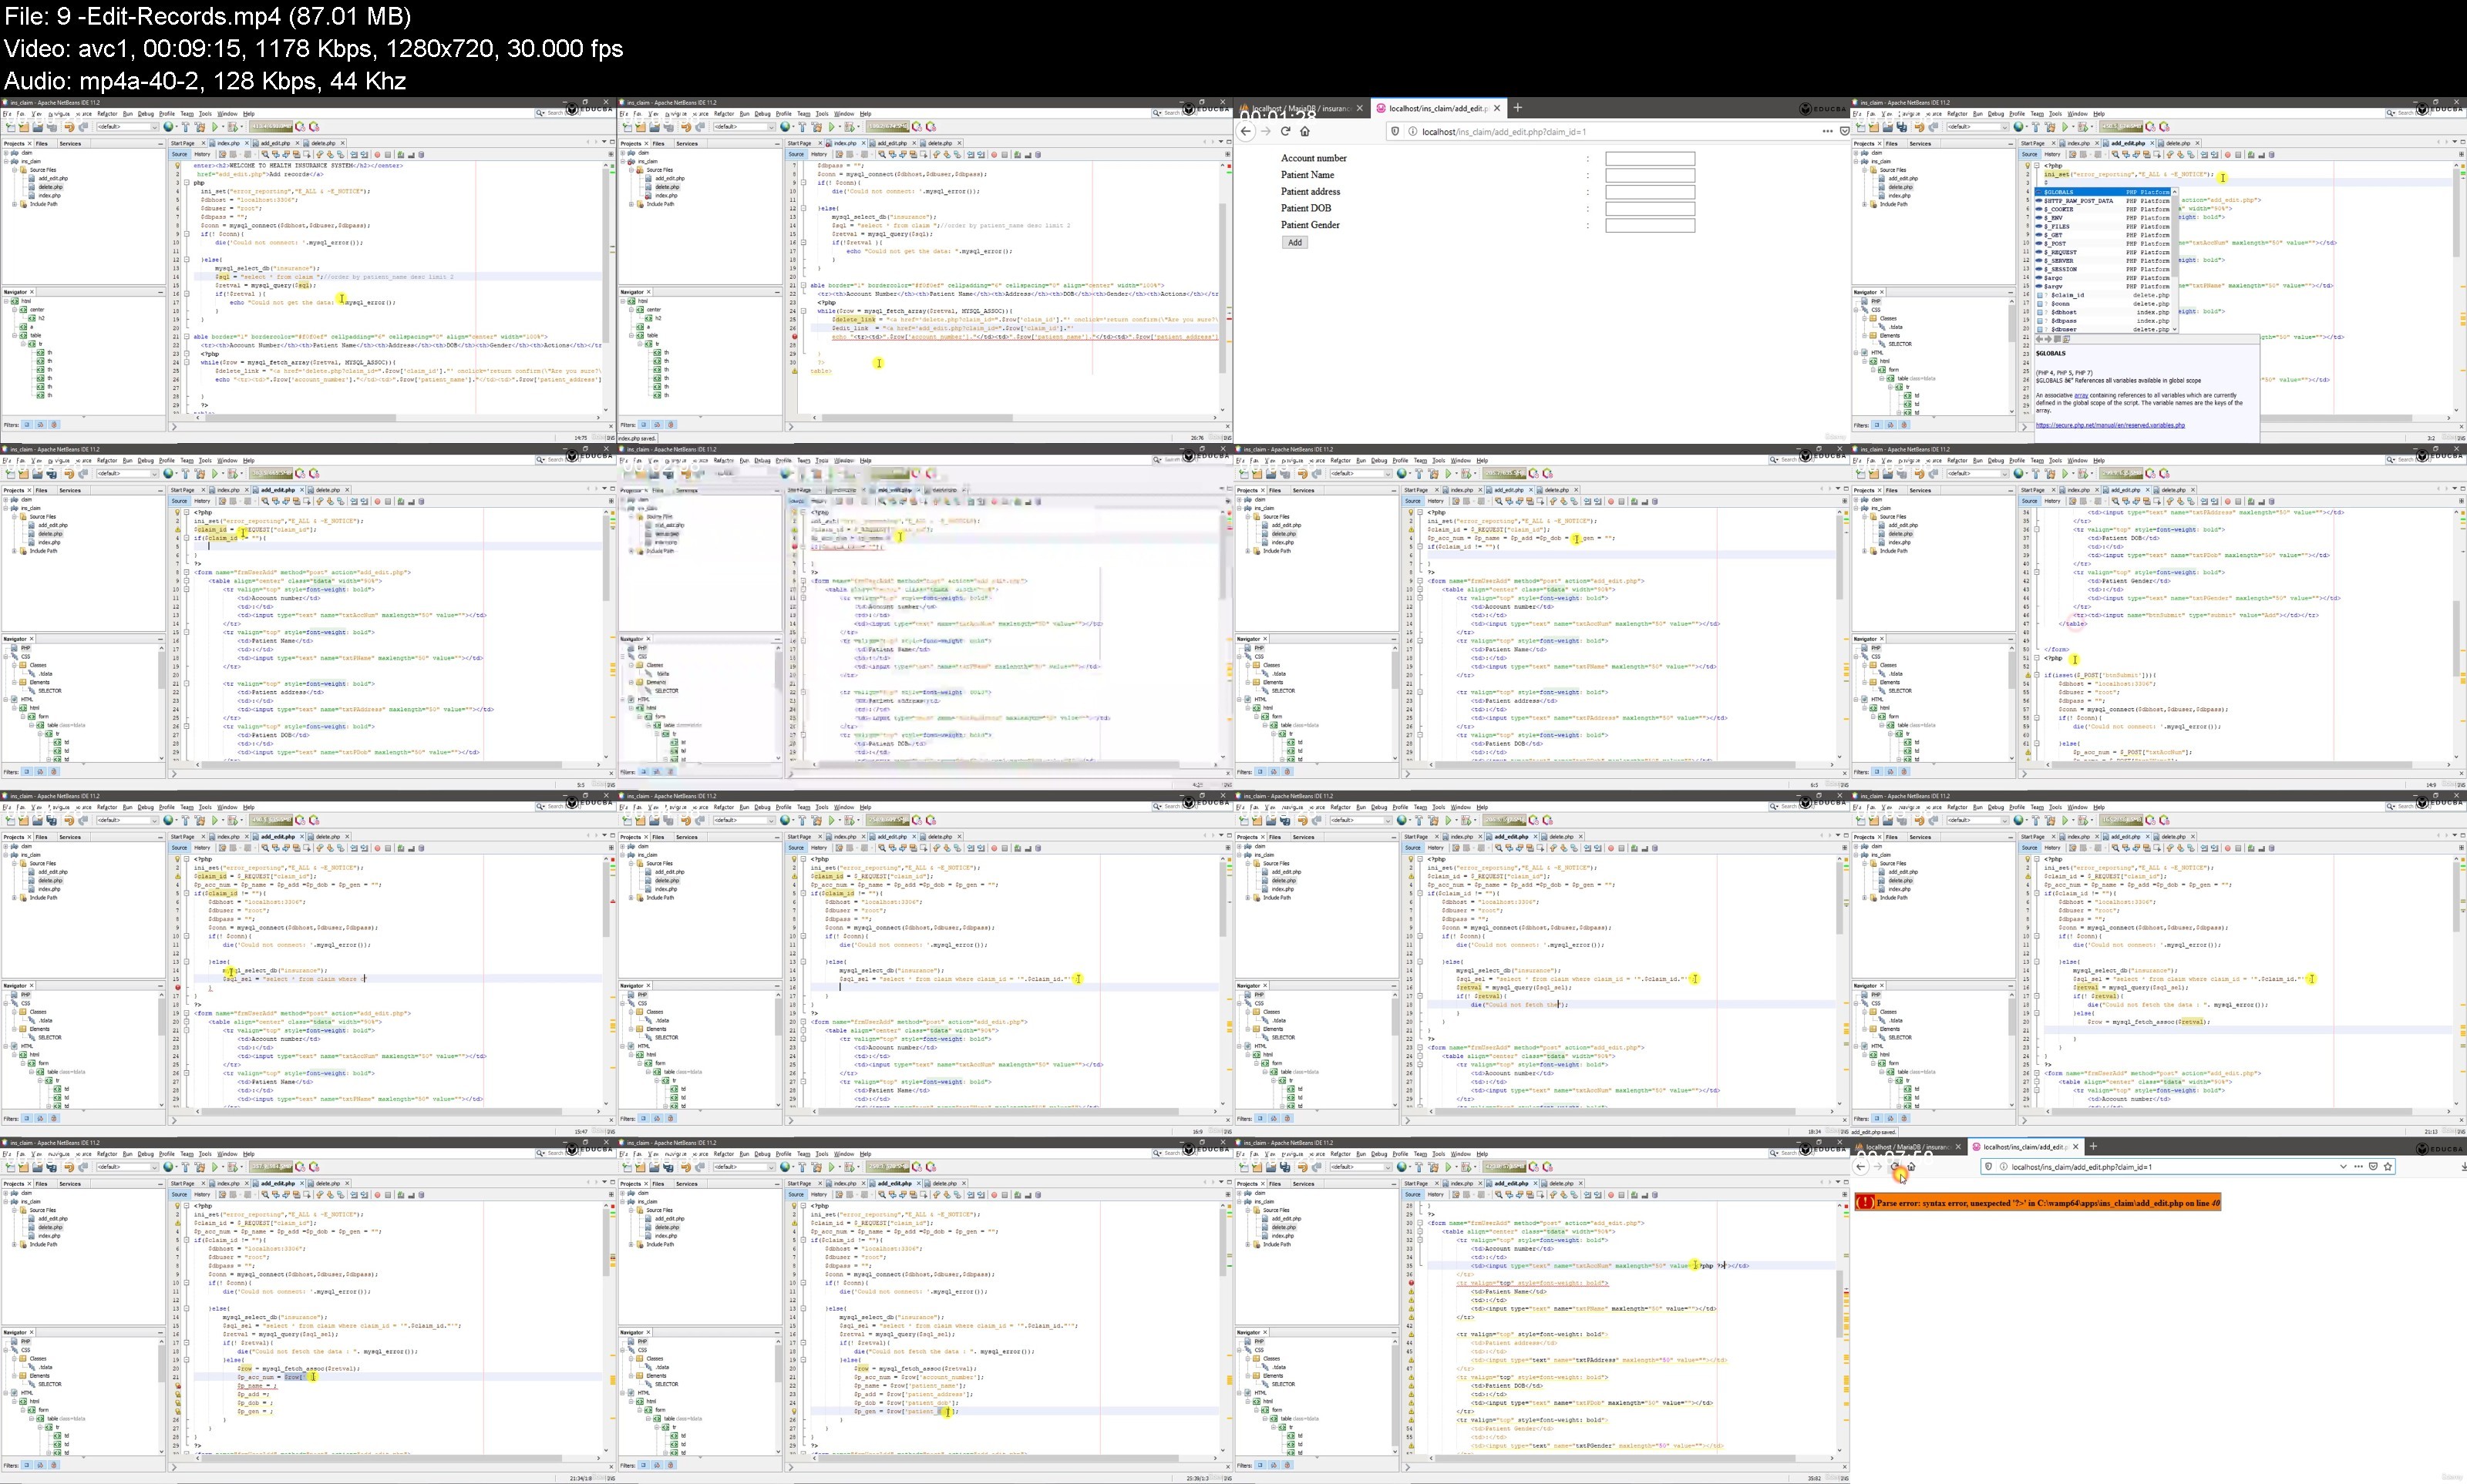Click back arrow in parse-error browser frame
Viewport: 2467px width, 1484px height.
pyautogui.click(x=1861, y=1167)
